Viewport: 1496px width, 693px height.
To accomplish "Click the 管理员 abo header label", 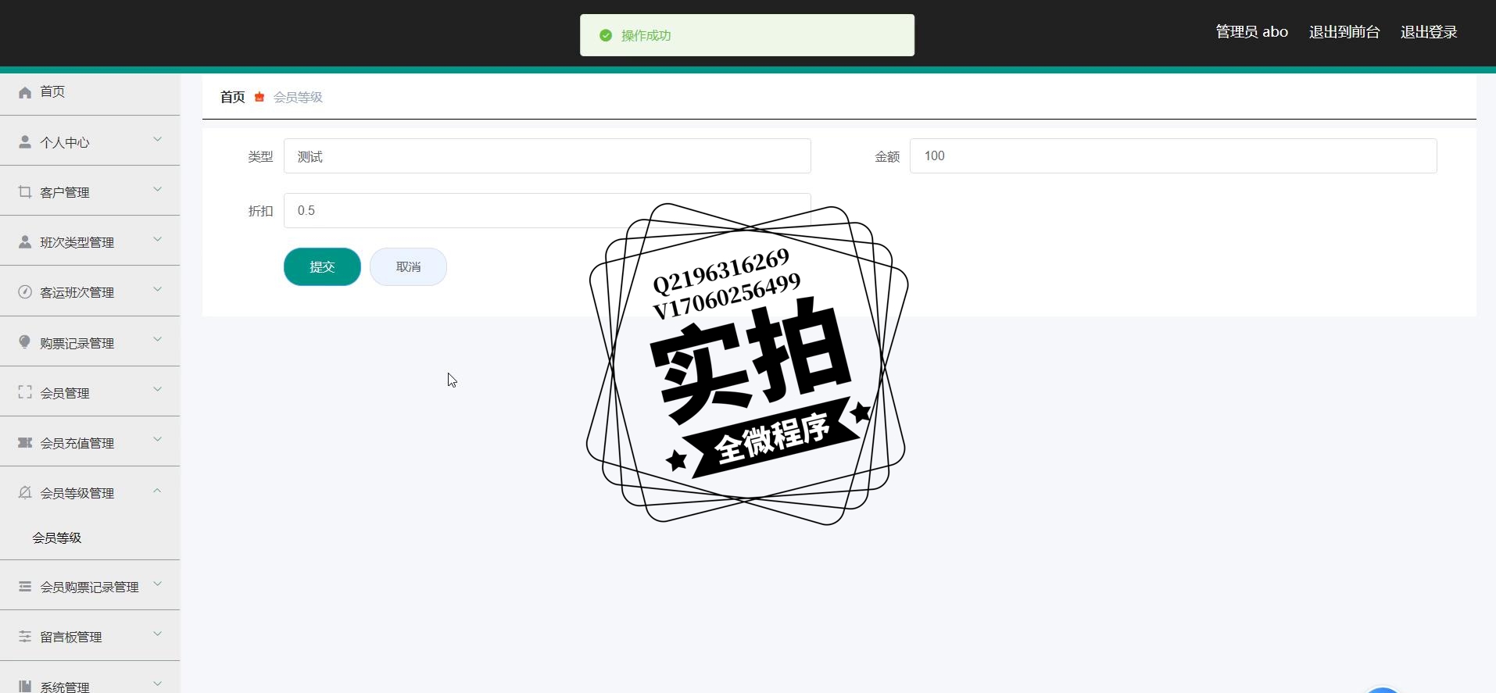I will pos(1251,32).
